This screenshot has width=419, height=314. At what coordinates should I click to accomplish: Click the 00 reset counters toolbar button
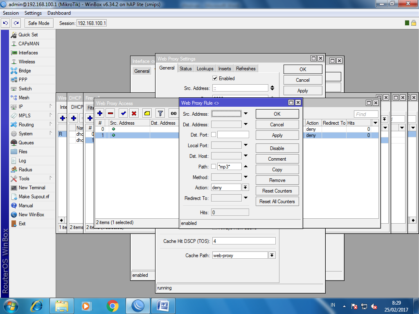pyautogui.click(x=173, y=114)
